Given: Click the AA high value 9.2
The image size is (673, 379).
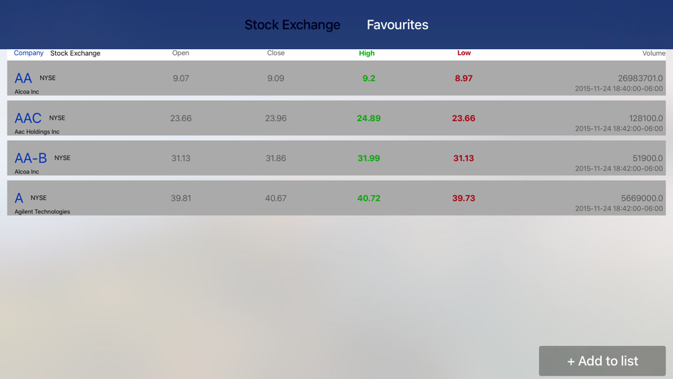Looking at the screenshot, I should pos(369,78).
